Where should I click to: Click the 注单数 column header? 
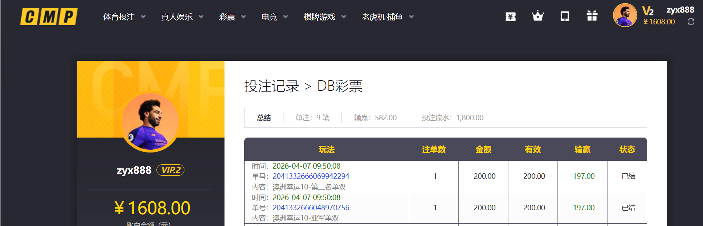point(434,149)
